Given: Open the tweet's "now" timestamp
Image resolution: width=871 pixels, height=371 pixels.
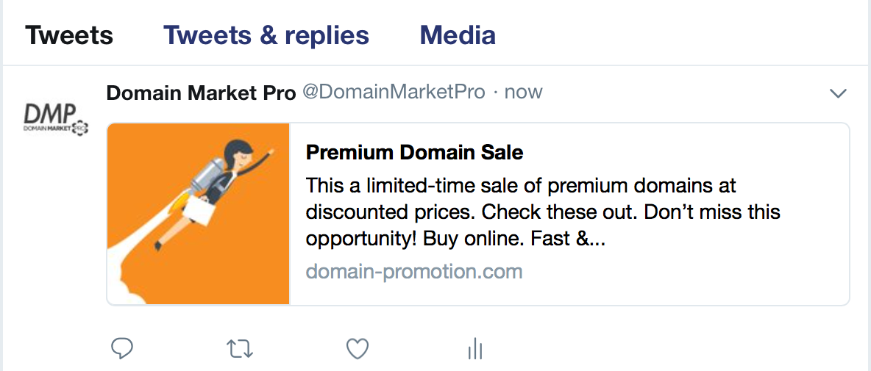Looking at the screenshot, I should [x=525, y=92].
